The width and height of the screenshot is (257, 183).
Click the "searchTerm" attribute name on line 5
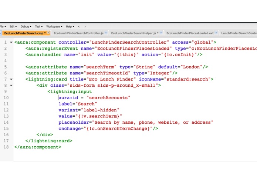[x=100, y=67]
